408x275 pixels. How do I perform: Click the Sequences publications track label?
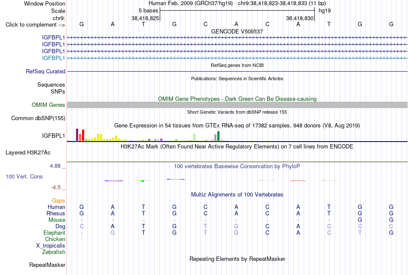click(x=51, y=85)
